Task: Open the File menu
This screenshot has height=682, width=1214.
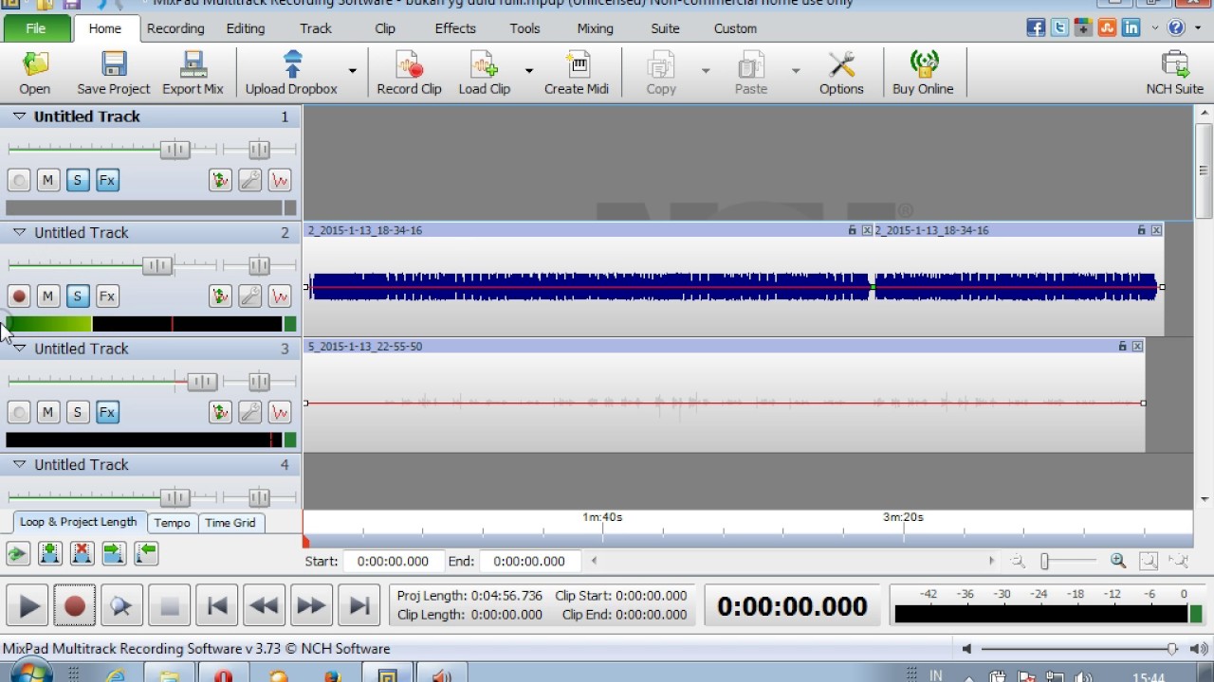Action: click(x=35, y=28)
